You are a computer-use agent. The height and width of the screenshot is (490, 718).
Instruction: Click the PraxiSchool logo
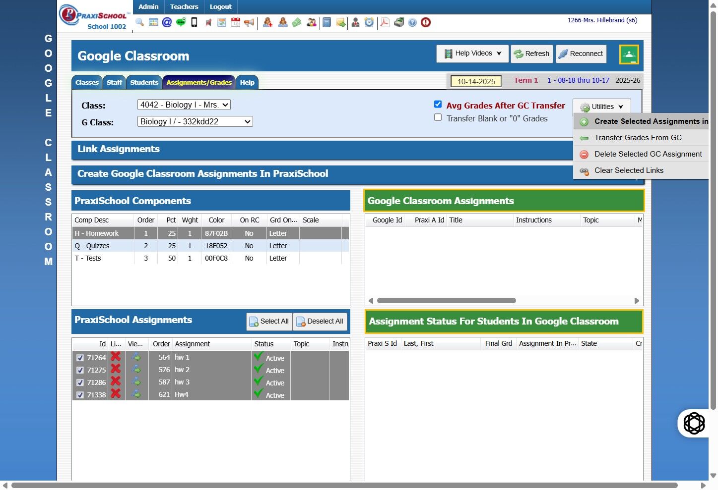[95, 17]
